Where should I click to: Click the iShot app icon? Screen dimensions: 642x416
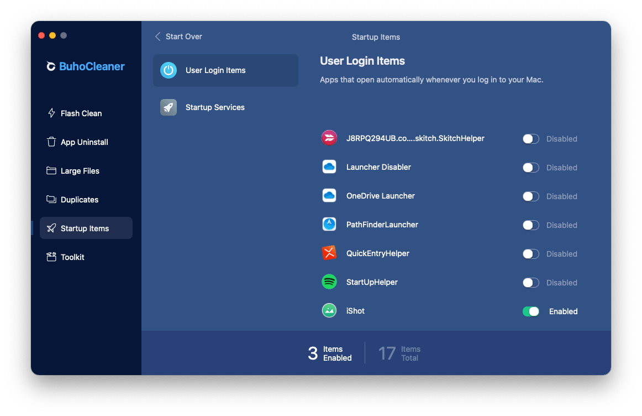[x=329, y=311]
